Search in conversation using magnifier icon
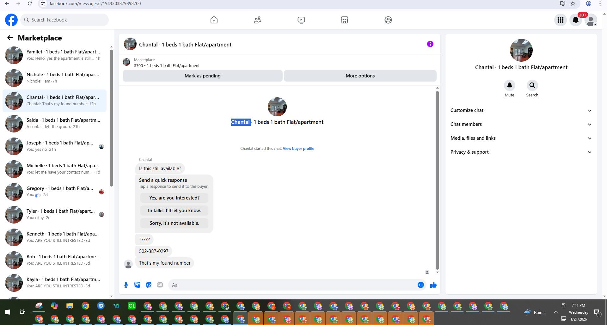Image resolution: width=607 pixels, height=325 pixels. coord(532,85)
